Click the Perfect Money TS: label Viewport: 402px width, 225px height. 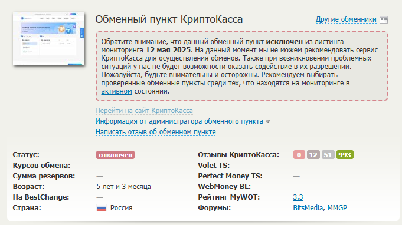[x=230, y=176]
